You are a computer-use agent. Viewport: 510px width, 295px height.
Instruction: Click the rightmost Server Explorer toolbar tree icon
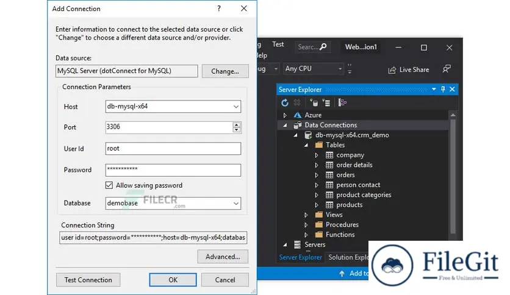[x=342, y=102]
